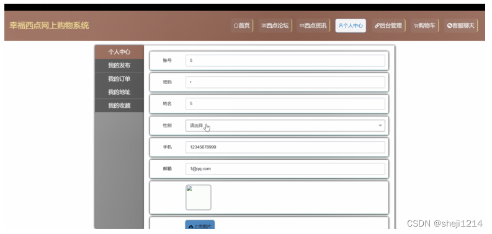Click the 姓名 field label
The image size is (492, 234).
[168, 103]
